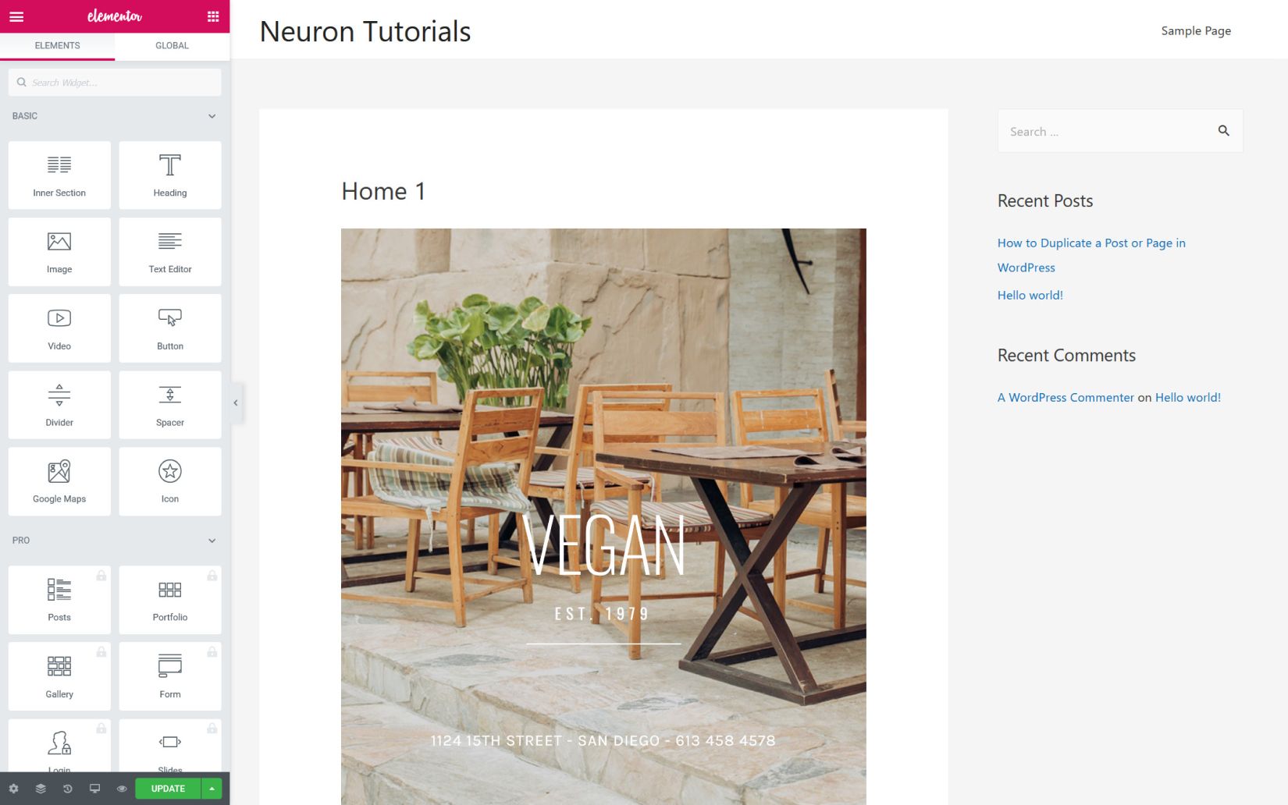Viewport: 1288px width, 805px height.
Task: Click the UPDATE button
Action: point(166,788)
